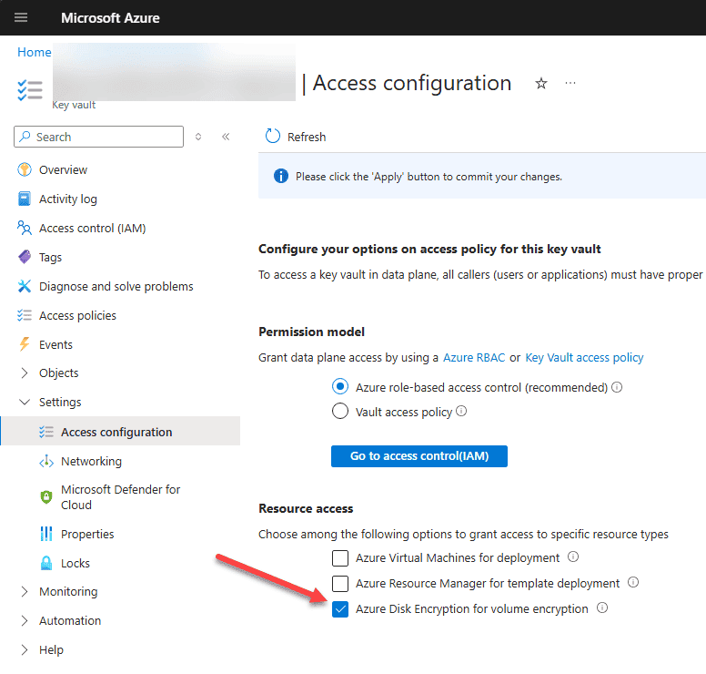Viewport: 706px width, 674px height.
Task: Click the Events lightning bolt icon
Action: pyautogui.click(x=25, y=344)
